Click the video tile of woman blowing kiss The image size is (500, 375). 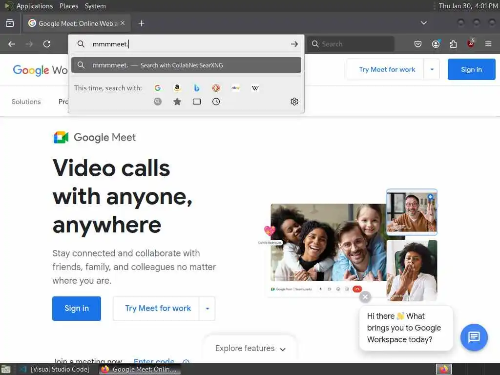(x=412, y=271)
